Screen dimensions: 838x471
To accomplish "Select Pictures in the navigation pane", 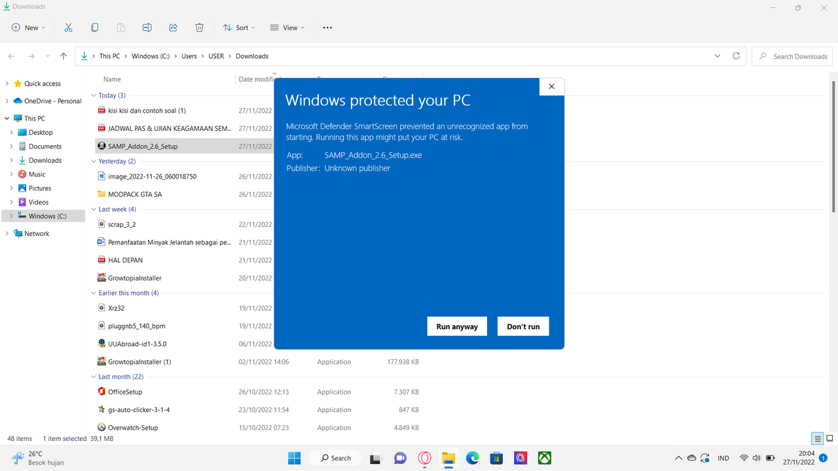I will coord(40,188).
